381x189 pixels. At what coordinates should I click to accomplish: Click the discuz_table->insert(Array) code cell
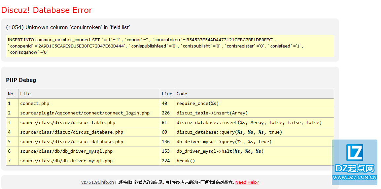pyautogui.click(x=212, y=113)
